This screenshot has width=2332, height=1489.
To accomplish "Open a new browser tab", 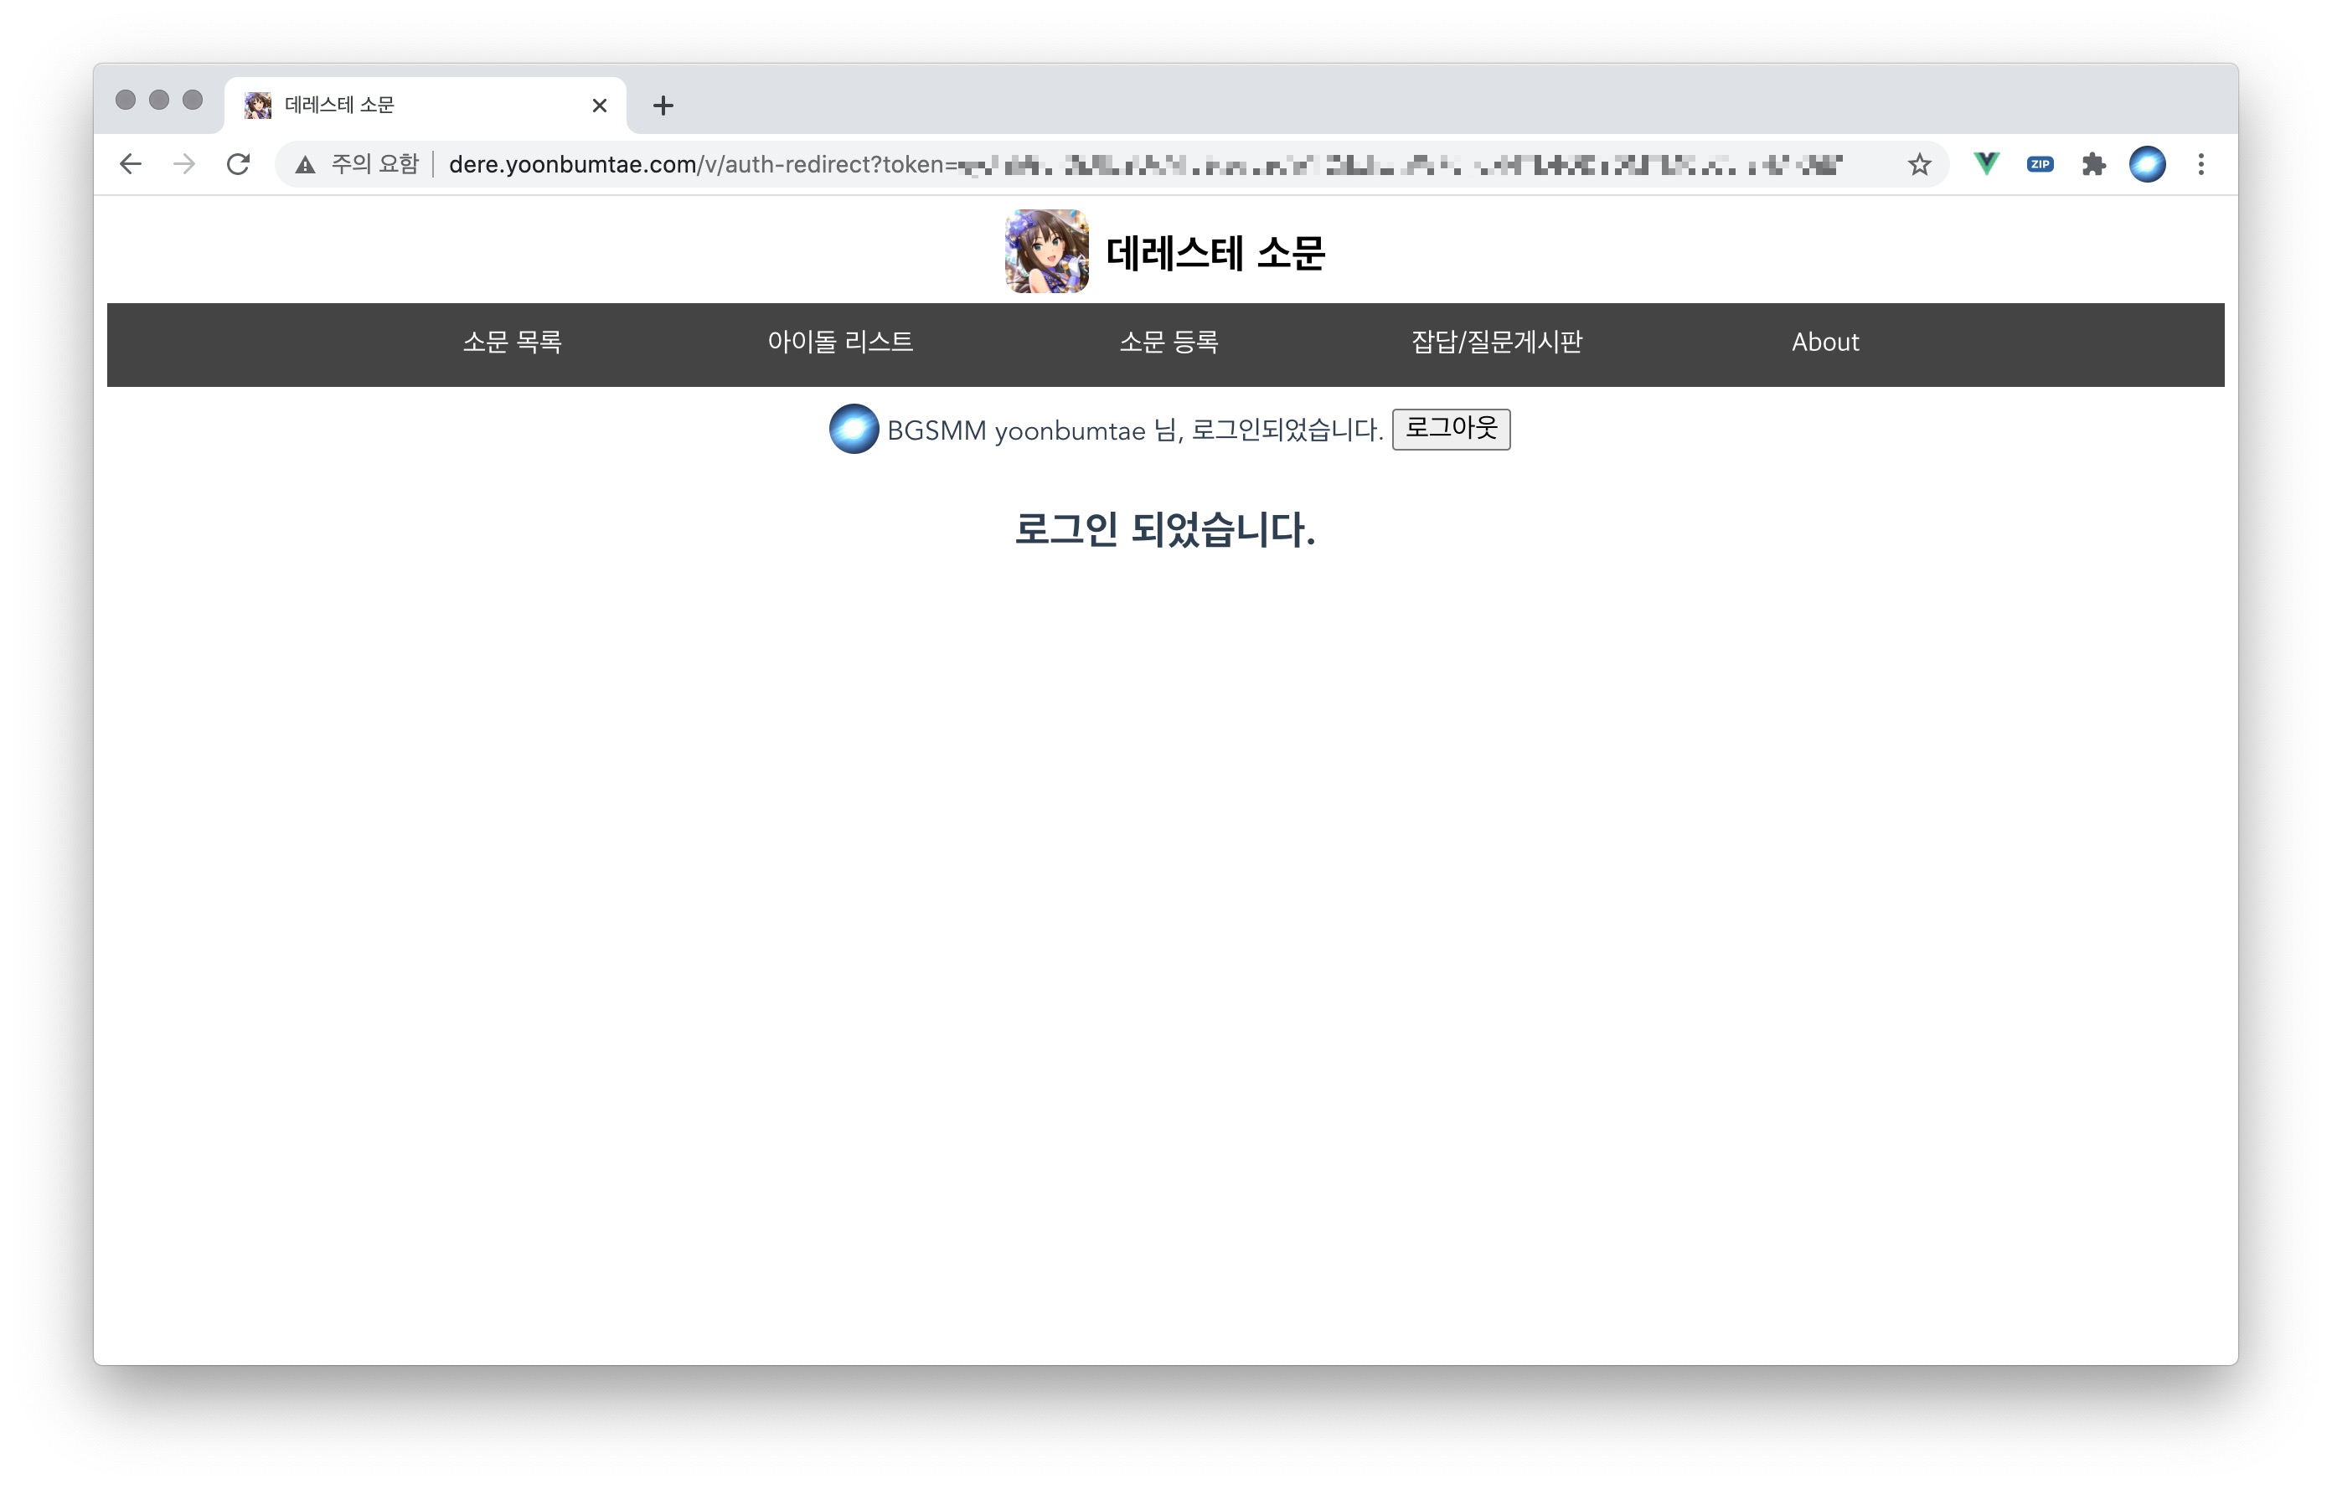I will tap(663, 106).
